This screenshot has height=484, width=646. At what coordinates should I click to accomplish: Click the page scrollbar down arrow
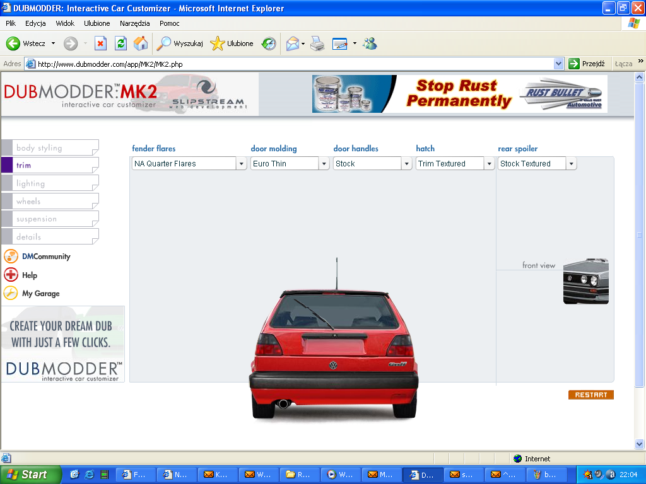[x=640, y=444]
